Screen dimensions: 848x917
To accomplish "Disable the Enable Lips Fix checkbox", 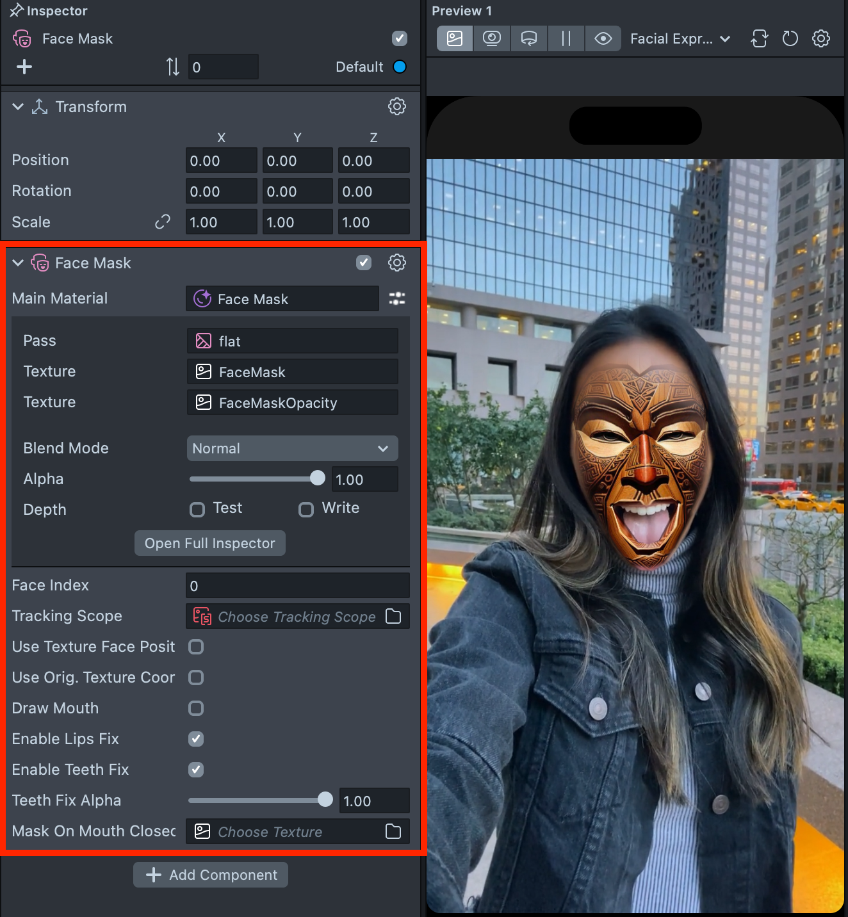I will point(196,739).
